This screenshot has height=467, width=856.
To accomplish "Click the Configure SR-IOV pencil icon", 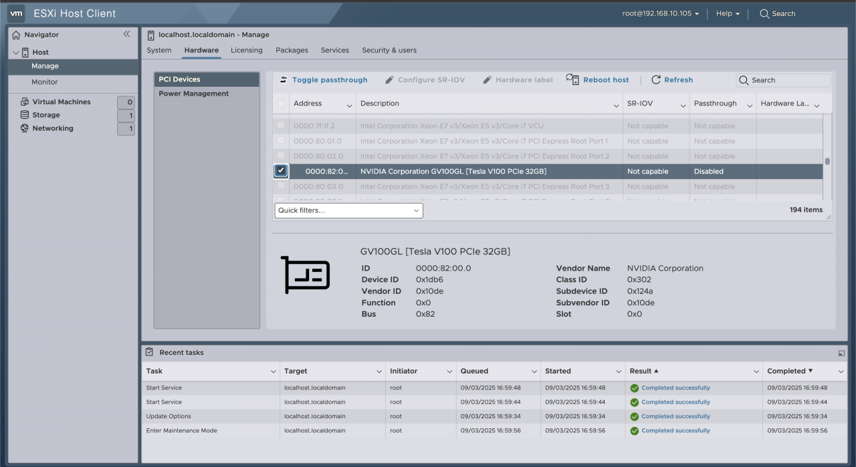I will pyautogui.click(x=389, y=80).
